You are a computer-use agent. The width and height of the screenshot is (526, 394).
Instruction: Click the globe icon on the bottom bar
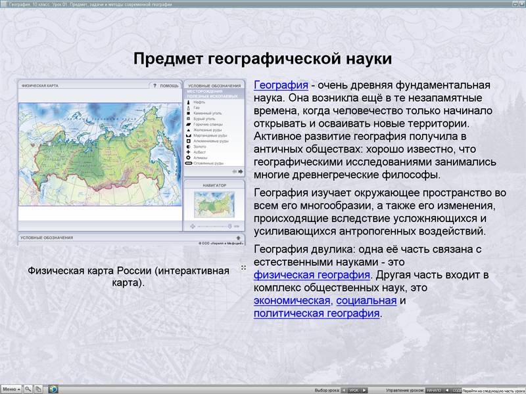(x=53, y=388)
